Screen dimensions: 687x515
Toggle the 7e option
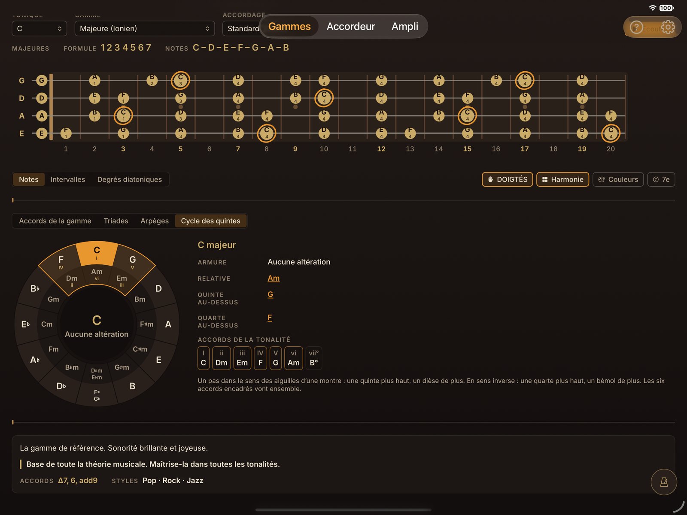tap(661, 179)
